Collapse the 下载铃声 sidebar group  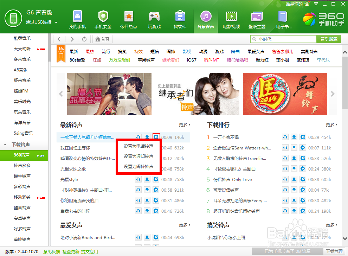click(x=5, y=145)
